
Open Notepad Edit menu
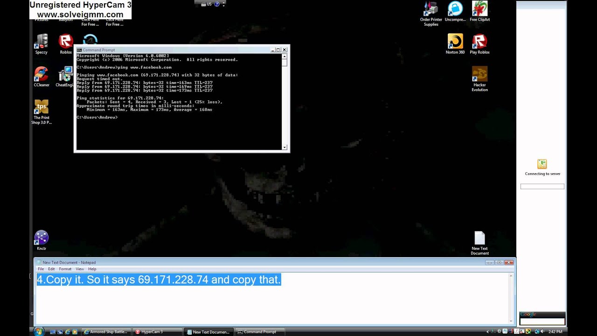point(51,269)
